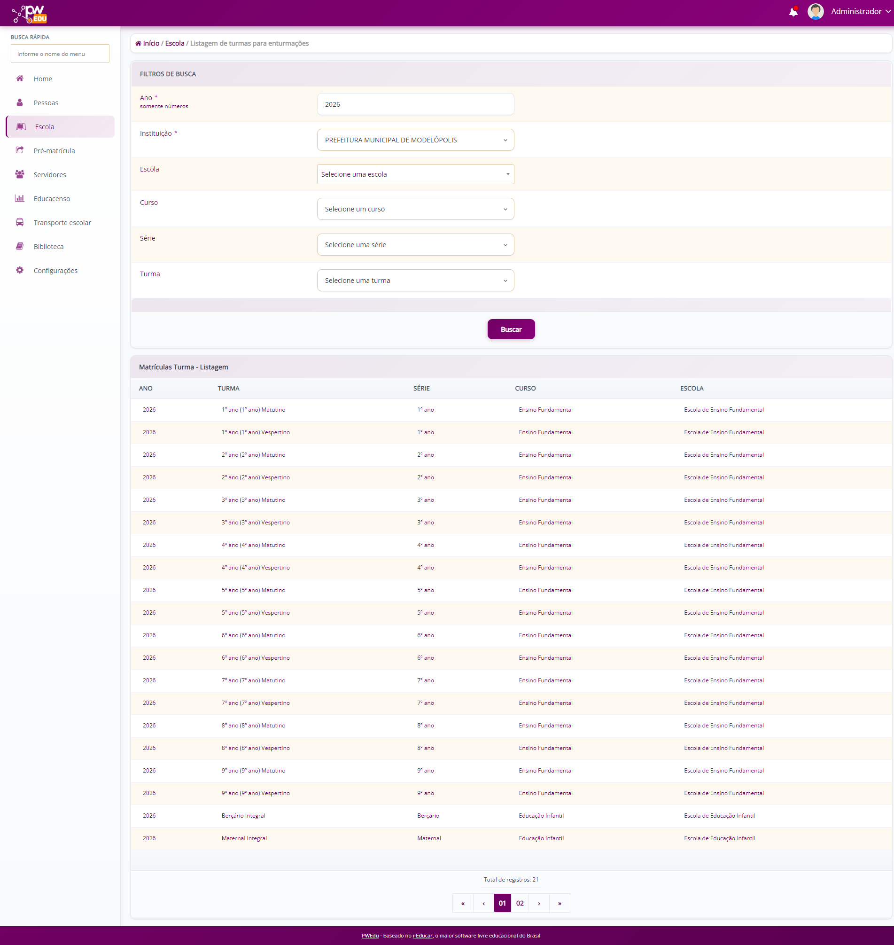The width and height of the screenshot is (894, 945).
Task: Click the Educacenso bar chart icon
Action: click(x=20, y=198)
